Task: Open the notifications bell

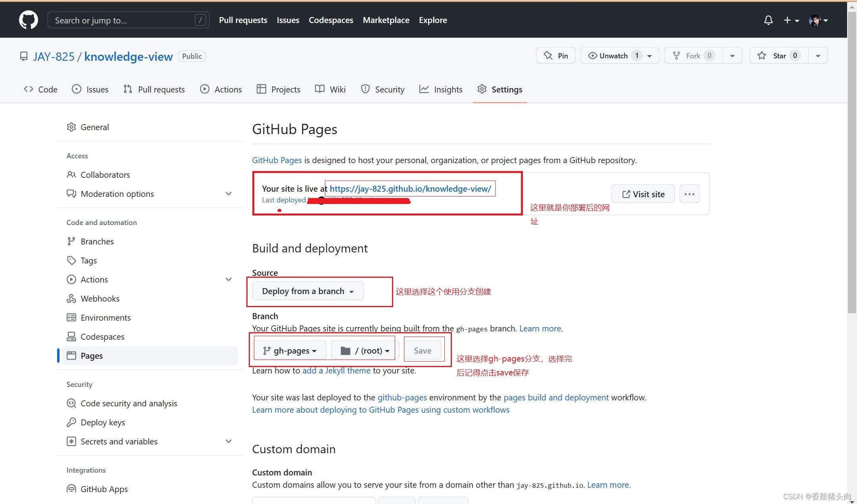Action: [768, 20]
